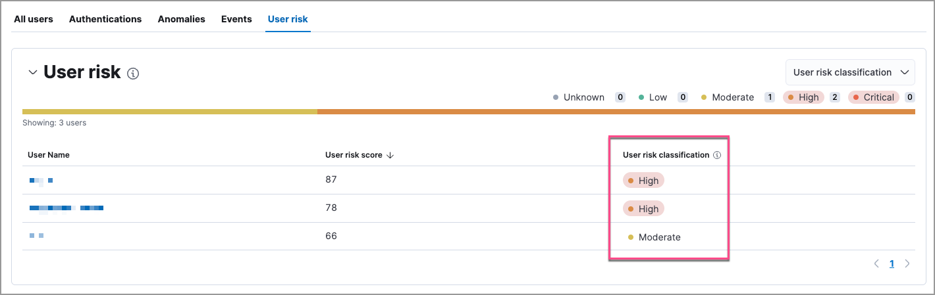Click the yellow Moderate segment of risk bar

click(169, 112)
